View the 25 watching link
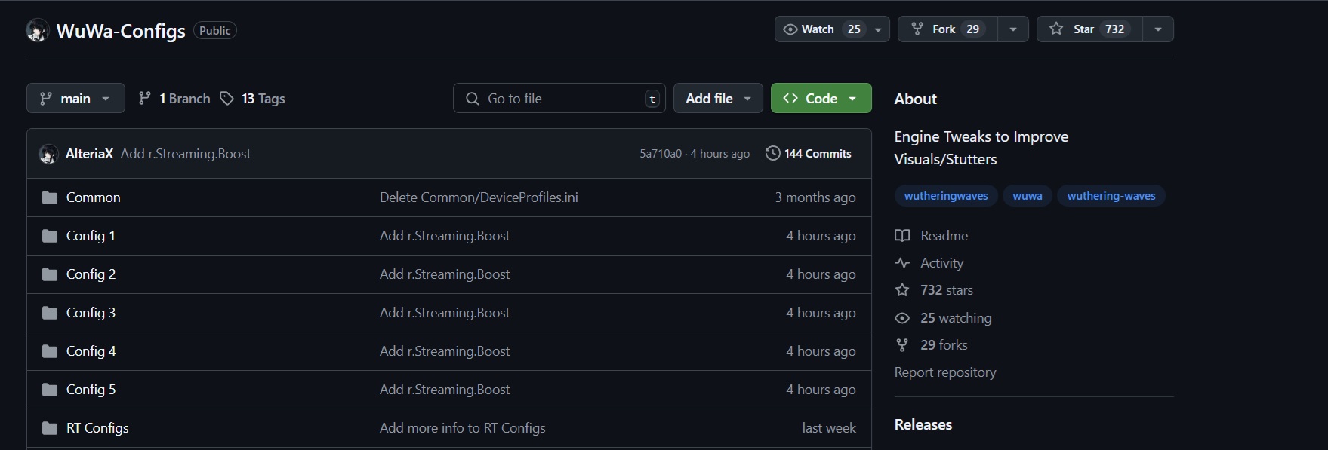This screenshot has width=1328, height=450. 956,318
